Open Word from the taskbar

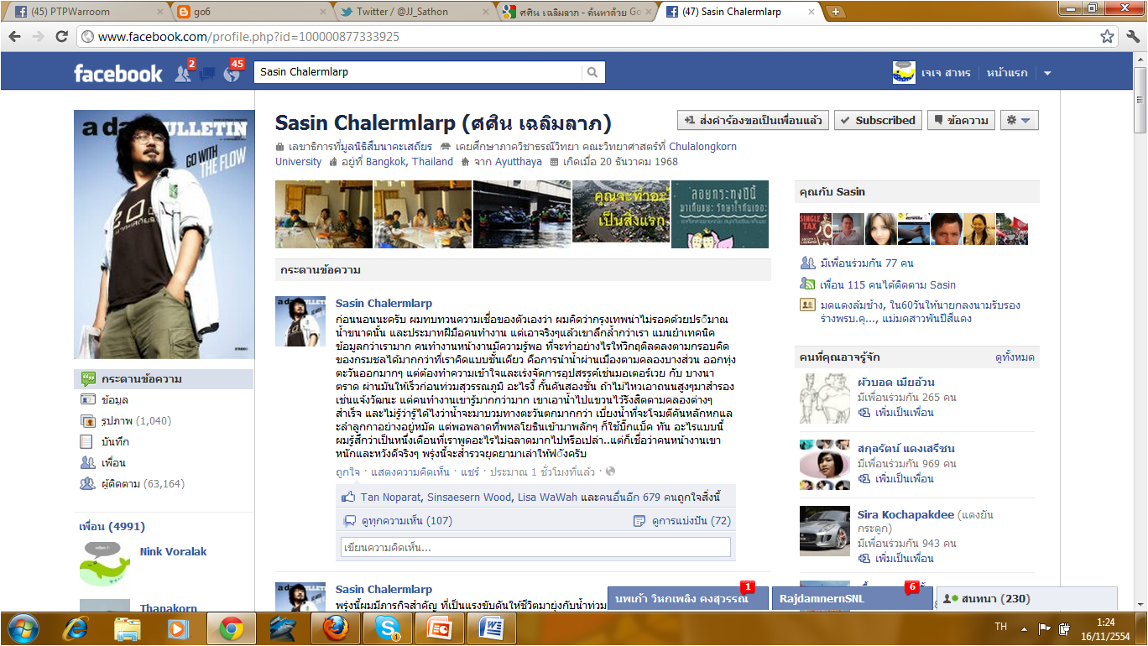492,628
